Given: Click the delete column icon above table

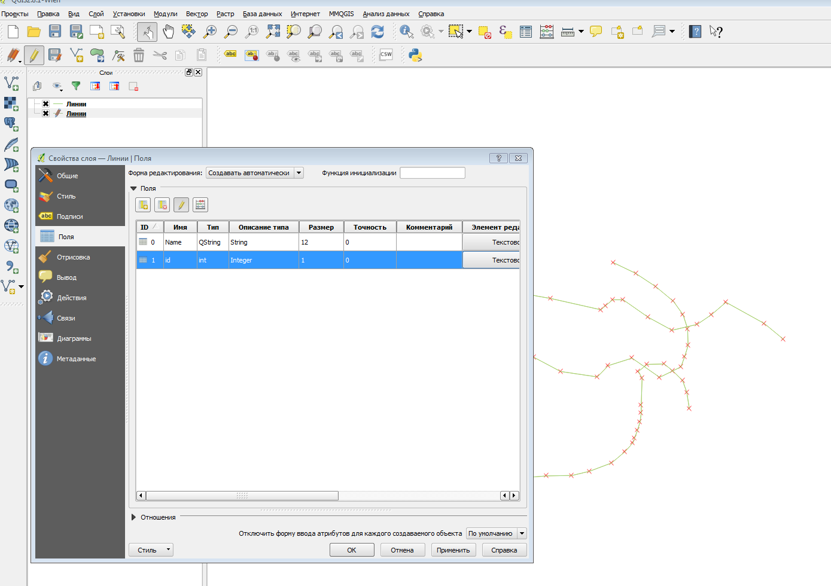Looking at the screenshot, I should 162,205.
